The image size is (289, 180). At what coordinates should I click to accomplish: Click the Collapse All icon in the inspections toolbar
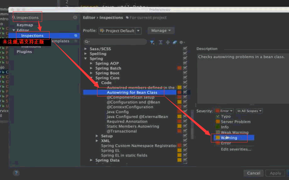[168, 42]
